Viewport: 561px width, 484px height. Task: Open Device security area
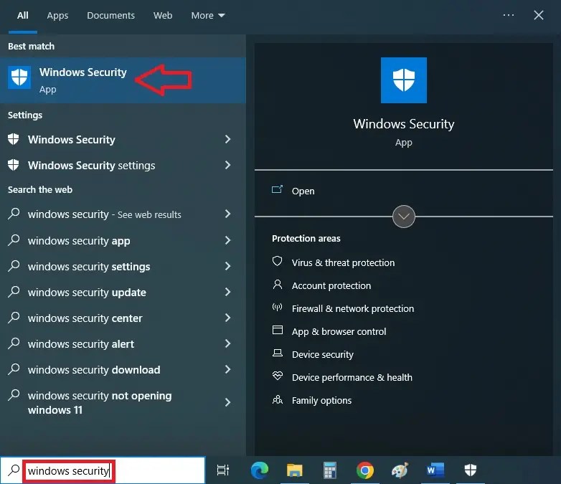tap(322, 354)
